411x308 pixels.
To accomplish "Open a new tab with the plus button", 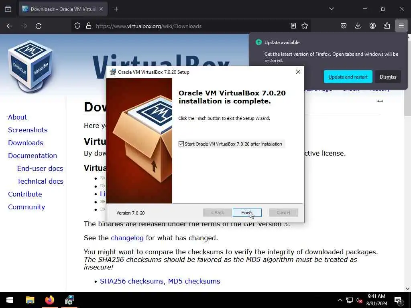I will click(116, 9).
